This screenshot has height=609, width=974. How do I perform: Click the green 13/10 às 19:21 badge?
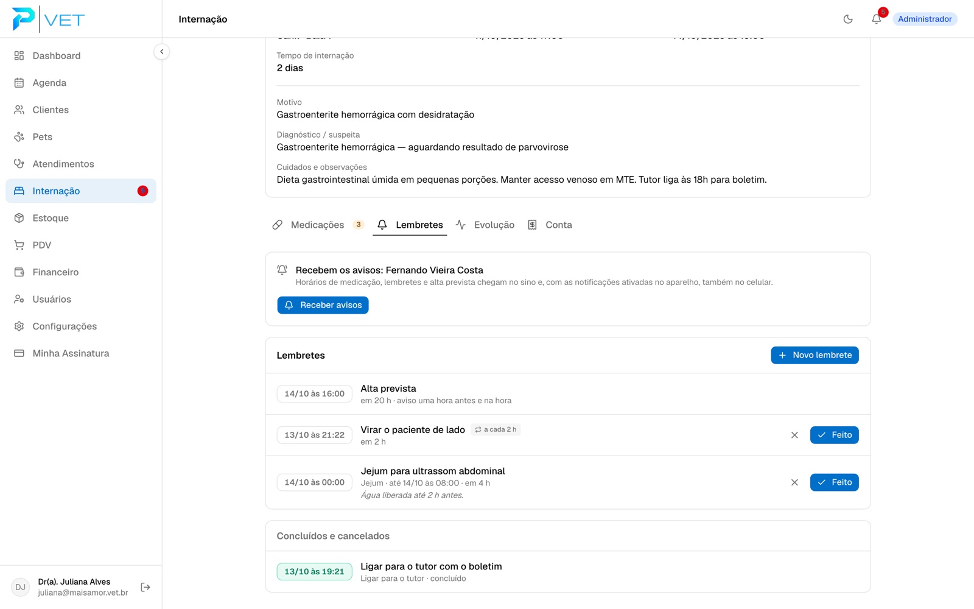click(x=314, y=572)
